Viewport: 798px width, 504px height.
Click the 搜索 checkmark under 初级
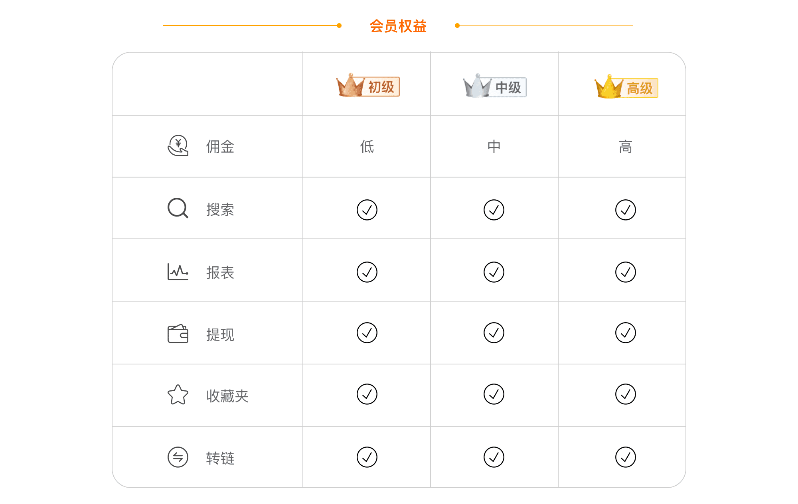pyautogui.click(x=367, y=210)
